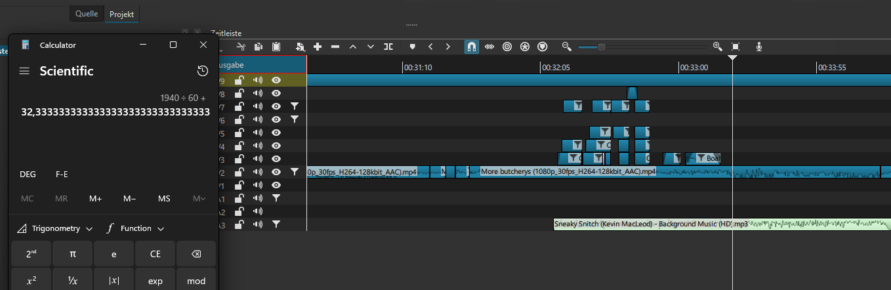Toggle Scrub While Dragging button
The height and width of the screenshot is (290, 891).
[x=489, y=47]
